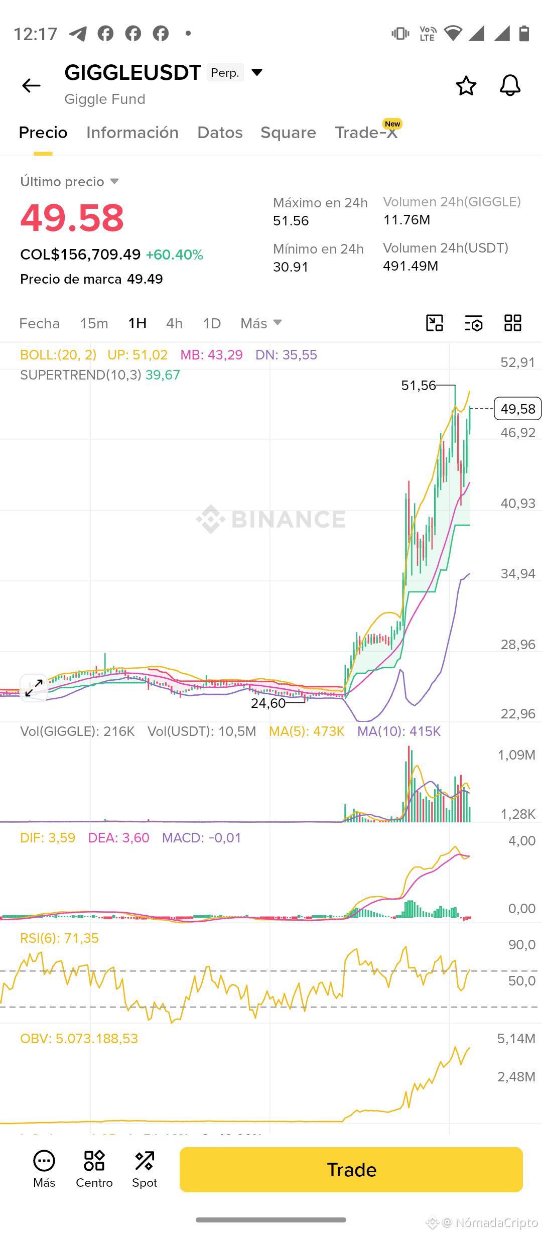Open the Square tab
The width and height of the screenshot is (542, 1235).
(x=288, y=133)
